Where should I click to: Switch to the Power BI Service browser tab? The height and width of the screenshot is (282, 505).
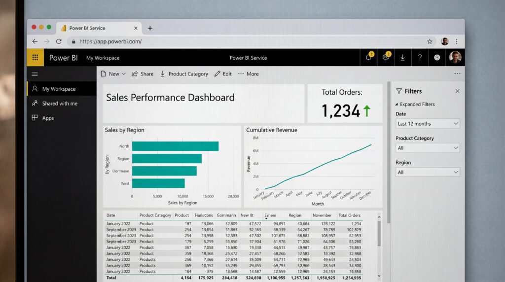tap(99, 28)
